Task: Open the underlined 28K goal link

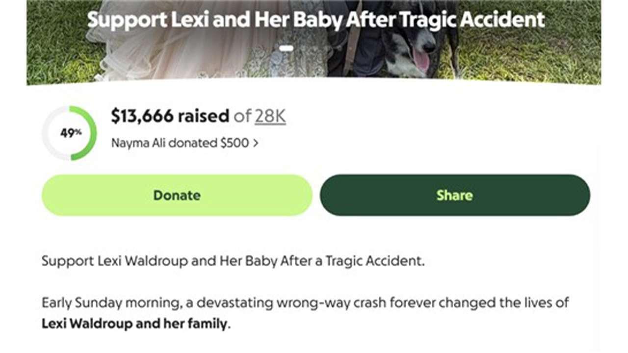Action: (x=270, y=116)
